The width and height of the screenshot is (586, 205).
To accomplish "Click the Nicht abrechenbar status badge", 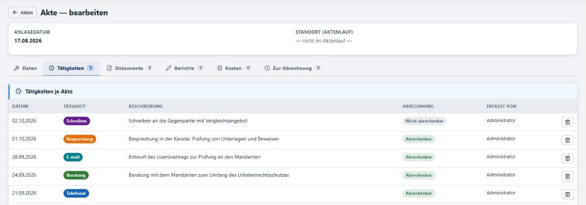I will [x=424, y=121].
